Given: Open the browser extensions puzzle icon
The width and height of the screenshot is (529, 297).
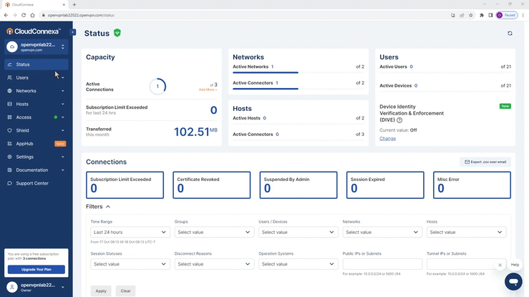Looking at the screenshot, I should pyautogui.click(x=482, y=15).
